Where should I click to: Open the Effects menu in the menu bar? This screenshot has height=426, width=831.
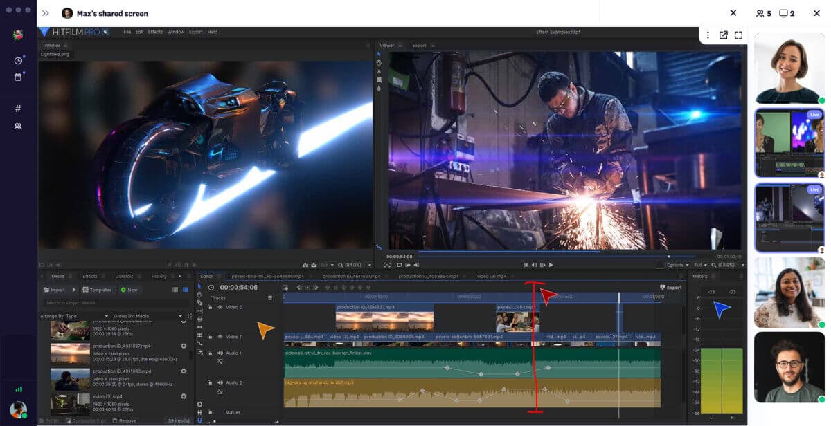[x=155, y=31]
